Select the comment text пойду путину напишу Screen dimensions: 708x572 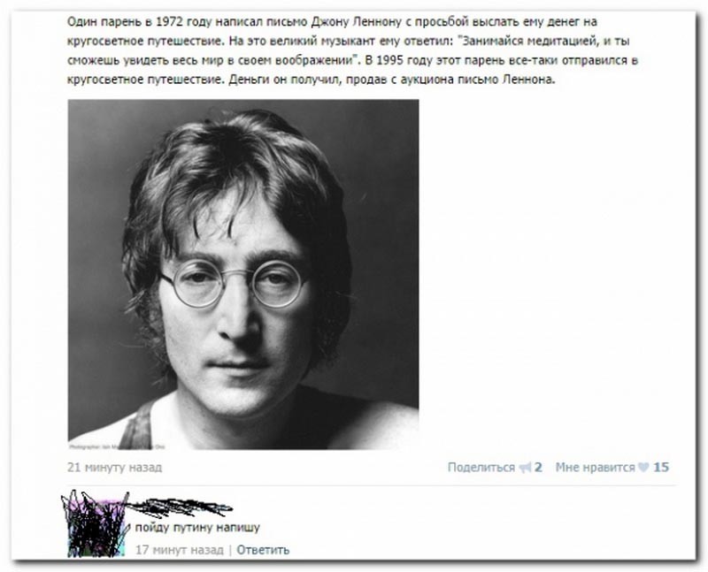pos(197,527)
